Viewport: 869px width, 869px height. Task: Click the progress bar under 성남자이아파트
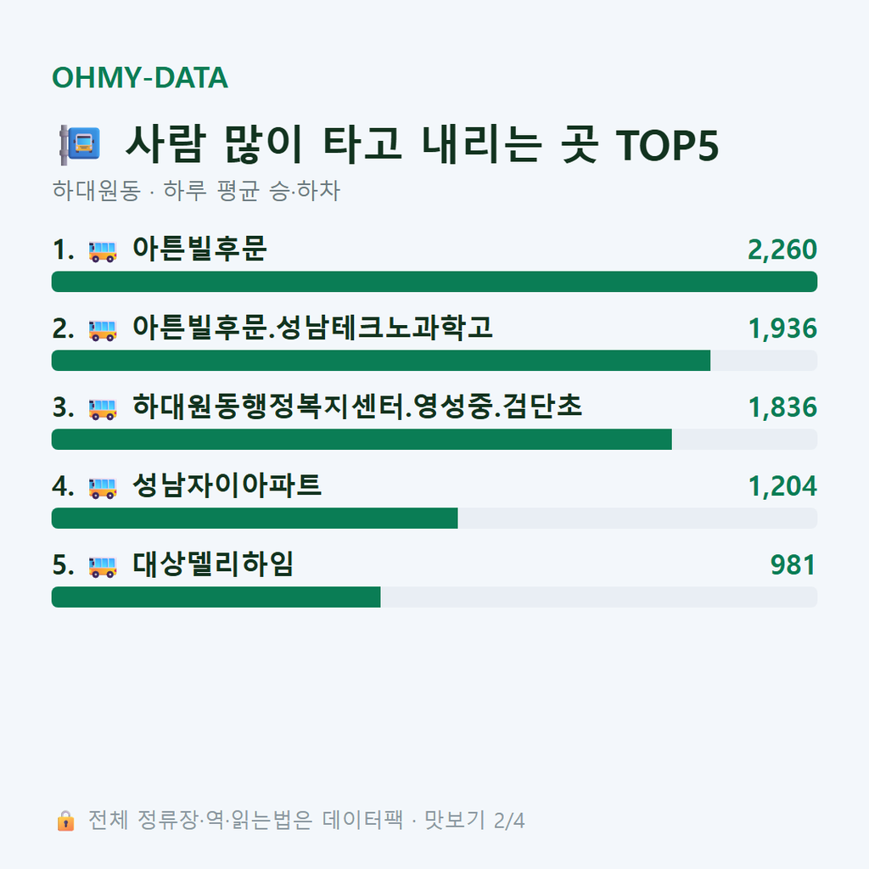click(434, 519)
